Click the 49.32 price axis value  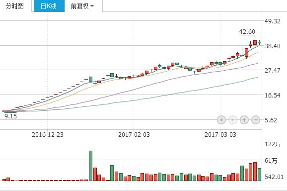[x=273, y=21]
